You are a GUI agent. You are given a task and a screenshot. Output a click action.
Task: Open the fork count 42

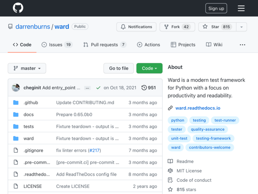click(186, 27)
